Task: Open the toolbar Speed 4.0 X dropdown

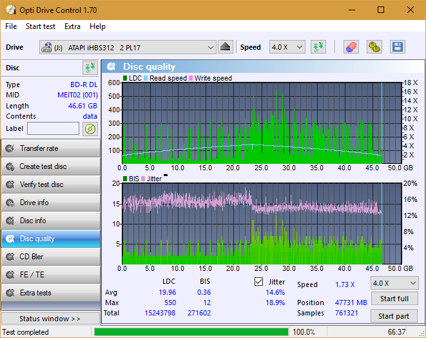Action: [x=287, y=47]
